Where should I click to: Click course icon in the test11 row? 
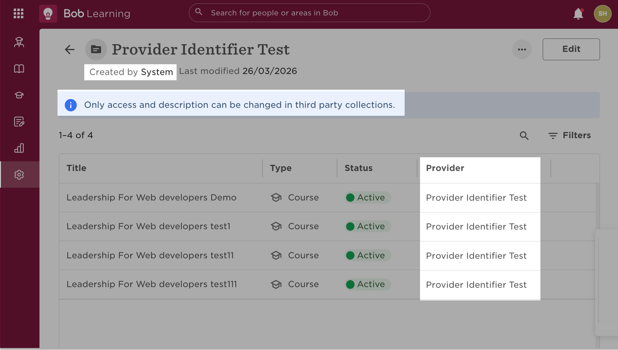pos(276,255)
